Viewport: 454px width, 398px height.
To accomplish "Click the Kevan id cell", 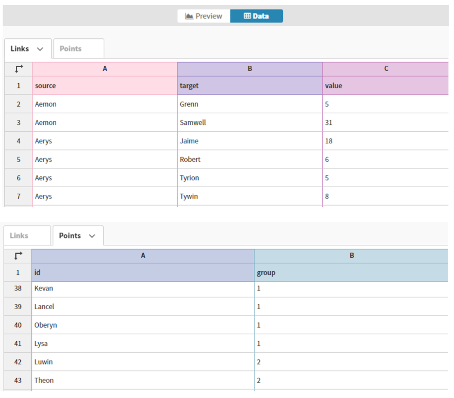I will click(x=143, y=289).
